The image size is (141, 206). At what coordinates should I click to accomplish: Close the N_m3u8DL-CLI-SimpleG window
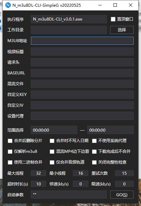(x=131, y=5)
